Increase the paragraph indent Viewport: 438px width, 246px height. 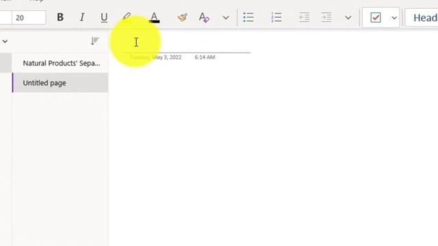pos(326,17)
